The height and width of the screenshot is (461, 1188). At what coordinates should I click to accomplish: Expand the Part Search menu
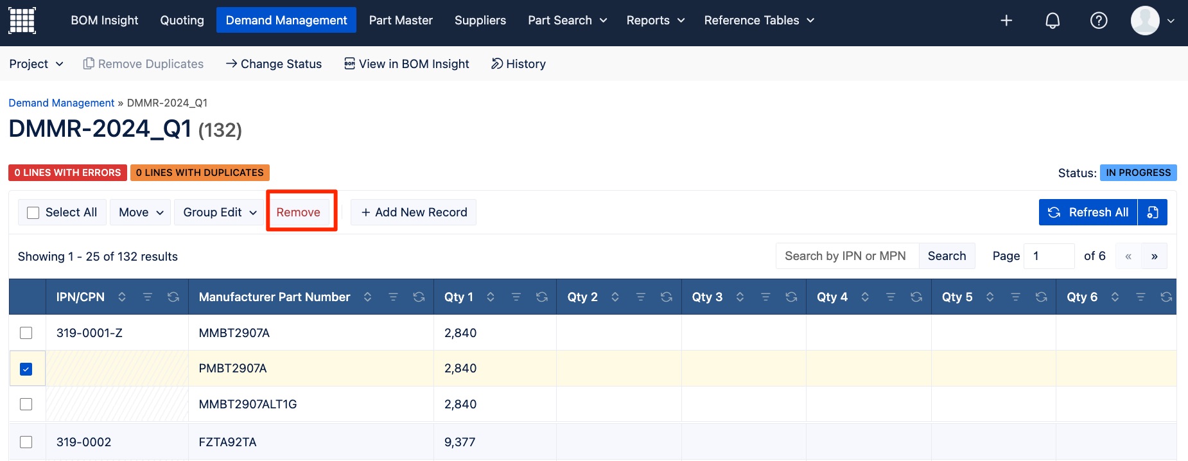tap(568, 21)
